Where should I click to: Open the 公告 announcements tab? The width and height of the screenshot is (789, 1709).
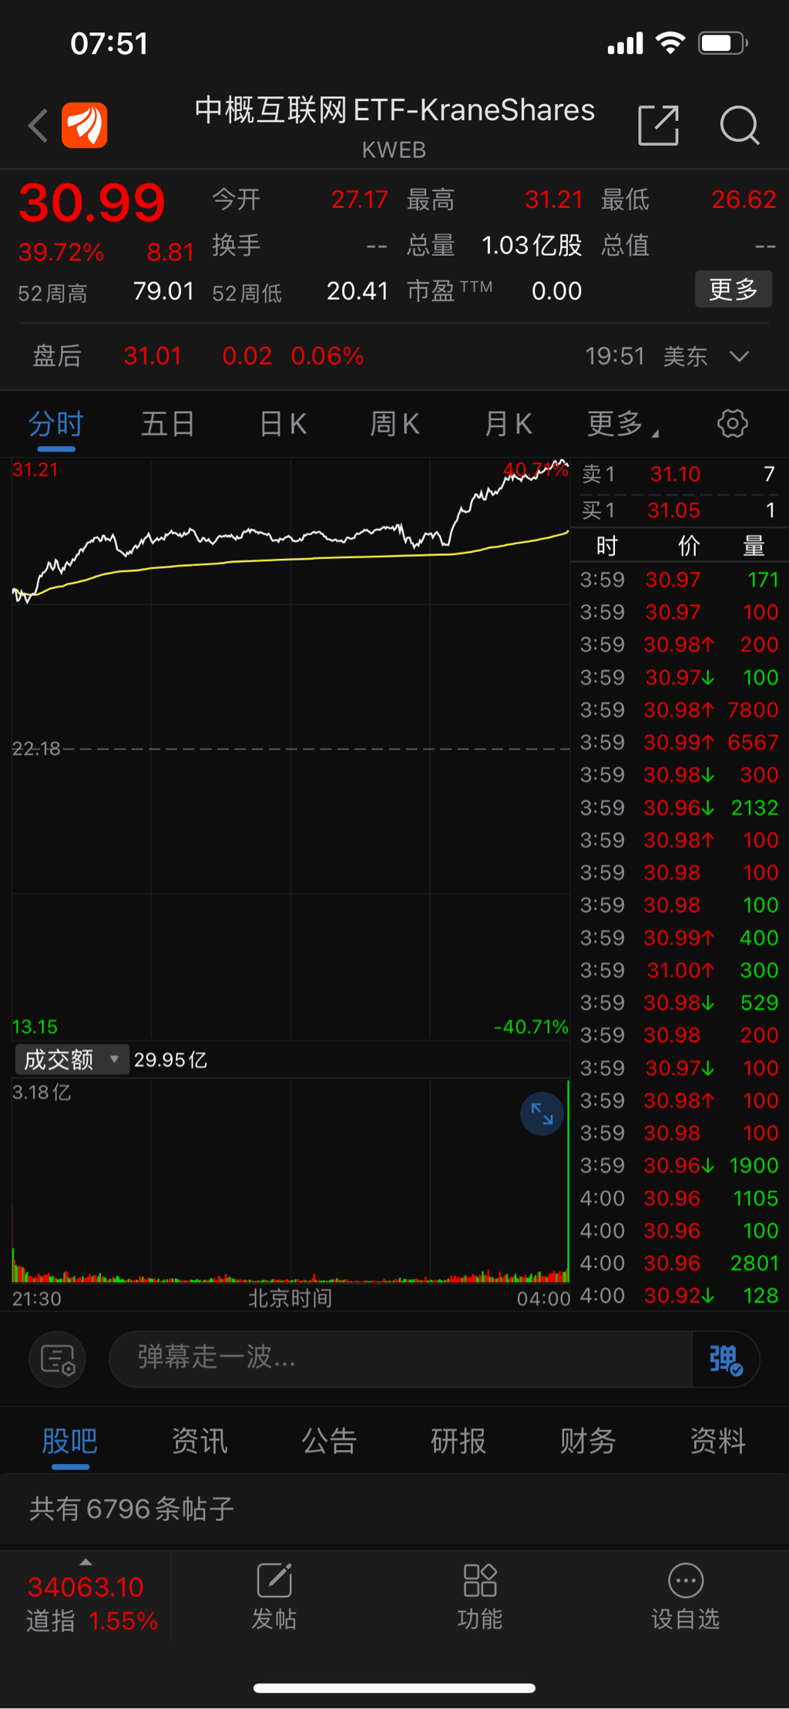[x=329, y=1441]
